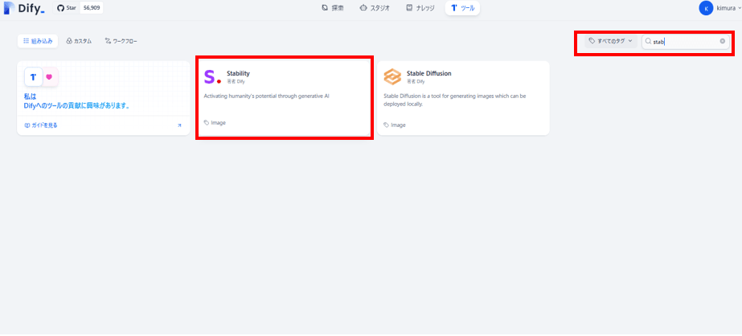742x336 pixels.
Task: Click the Dify logo
Action: pyautogui.click(x=23, y=8)
